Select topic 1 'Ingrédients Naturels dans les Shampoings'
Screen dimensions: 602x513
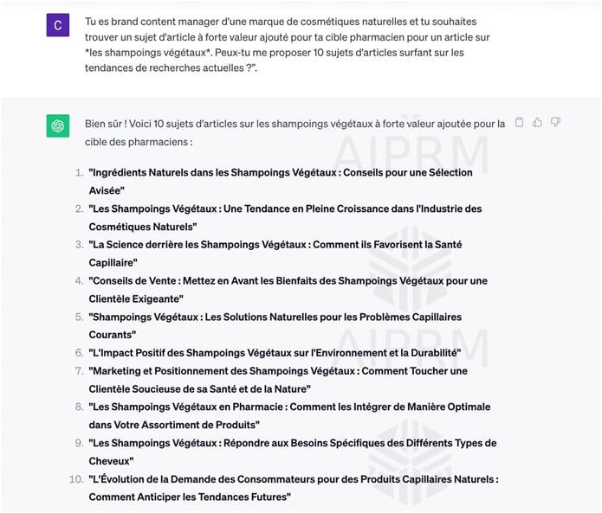(x=281, y=182)
